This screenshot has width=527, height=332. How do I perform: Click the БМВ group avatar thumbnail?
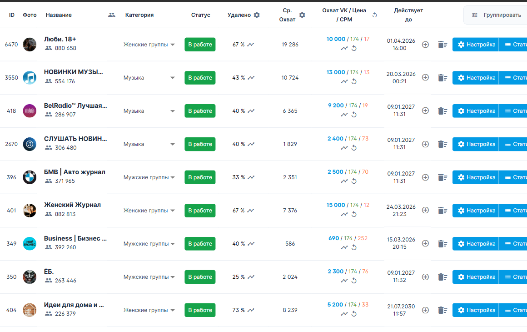pos(30,177)
